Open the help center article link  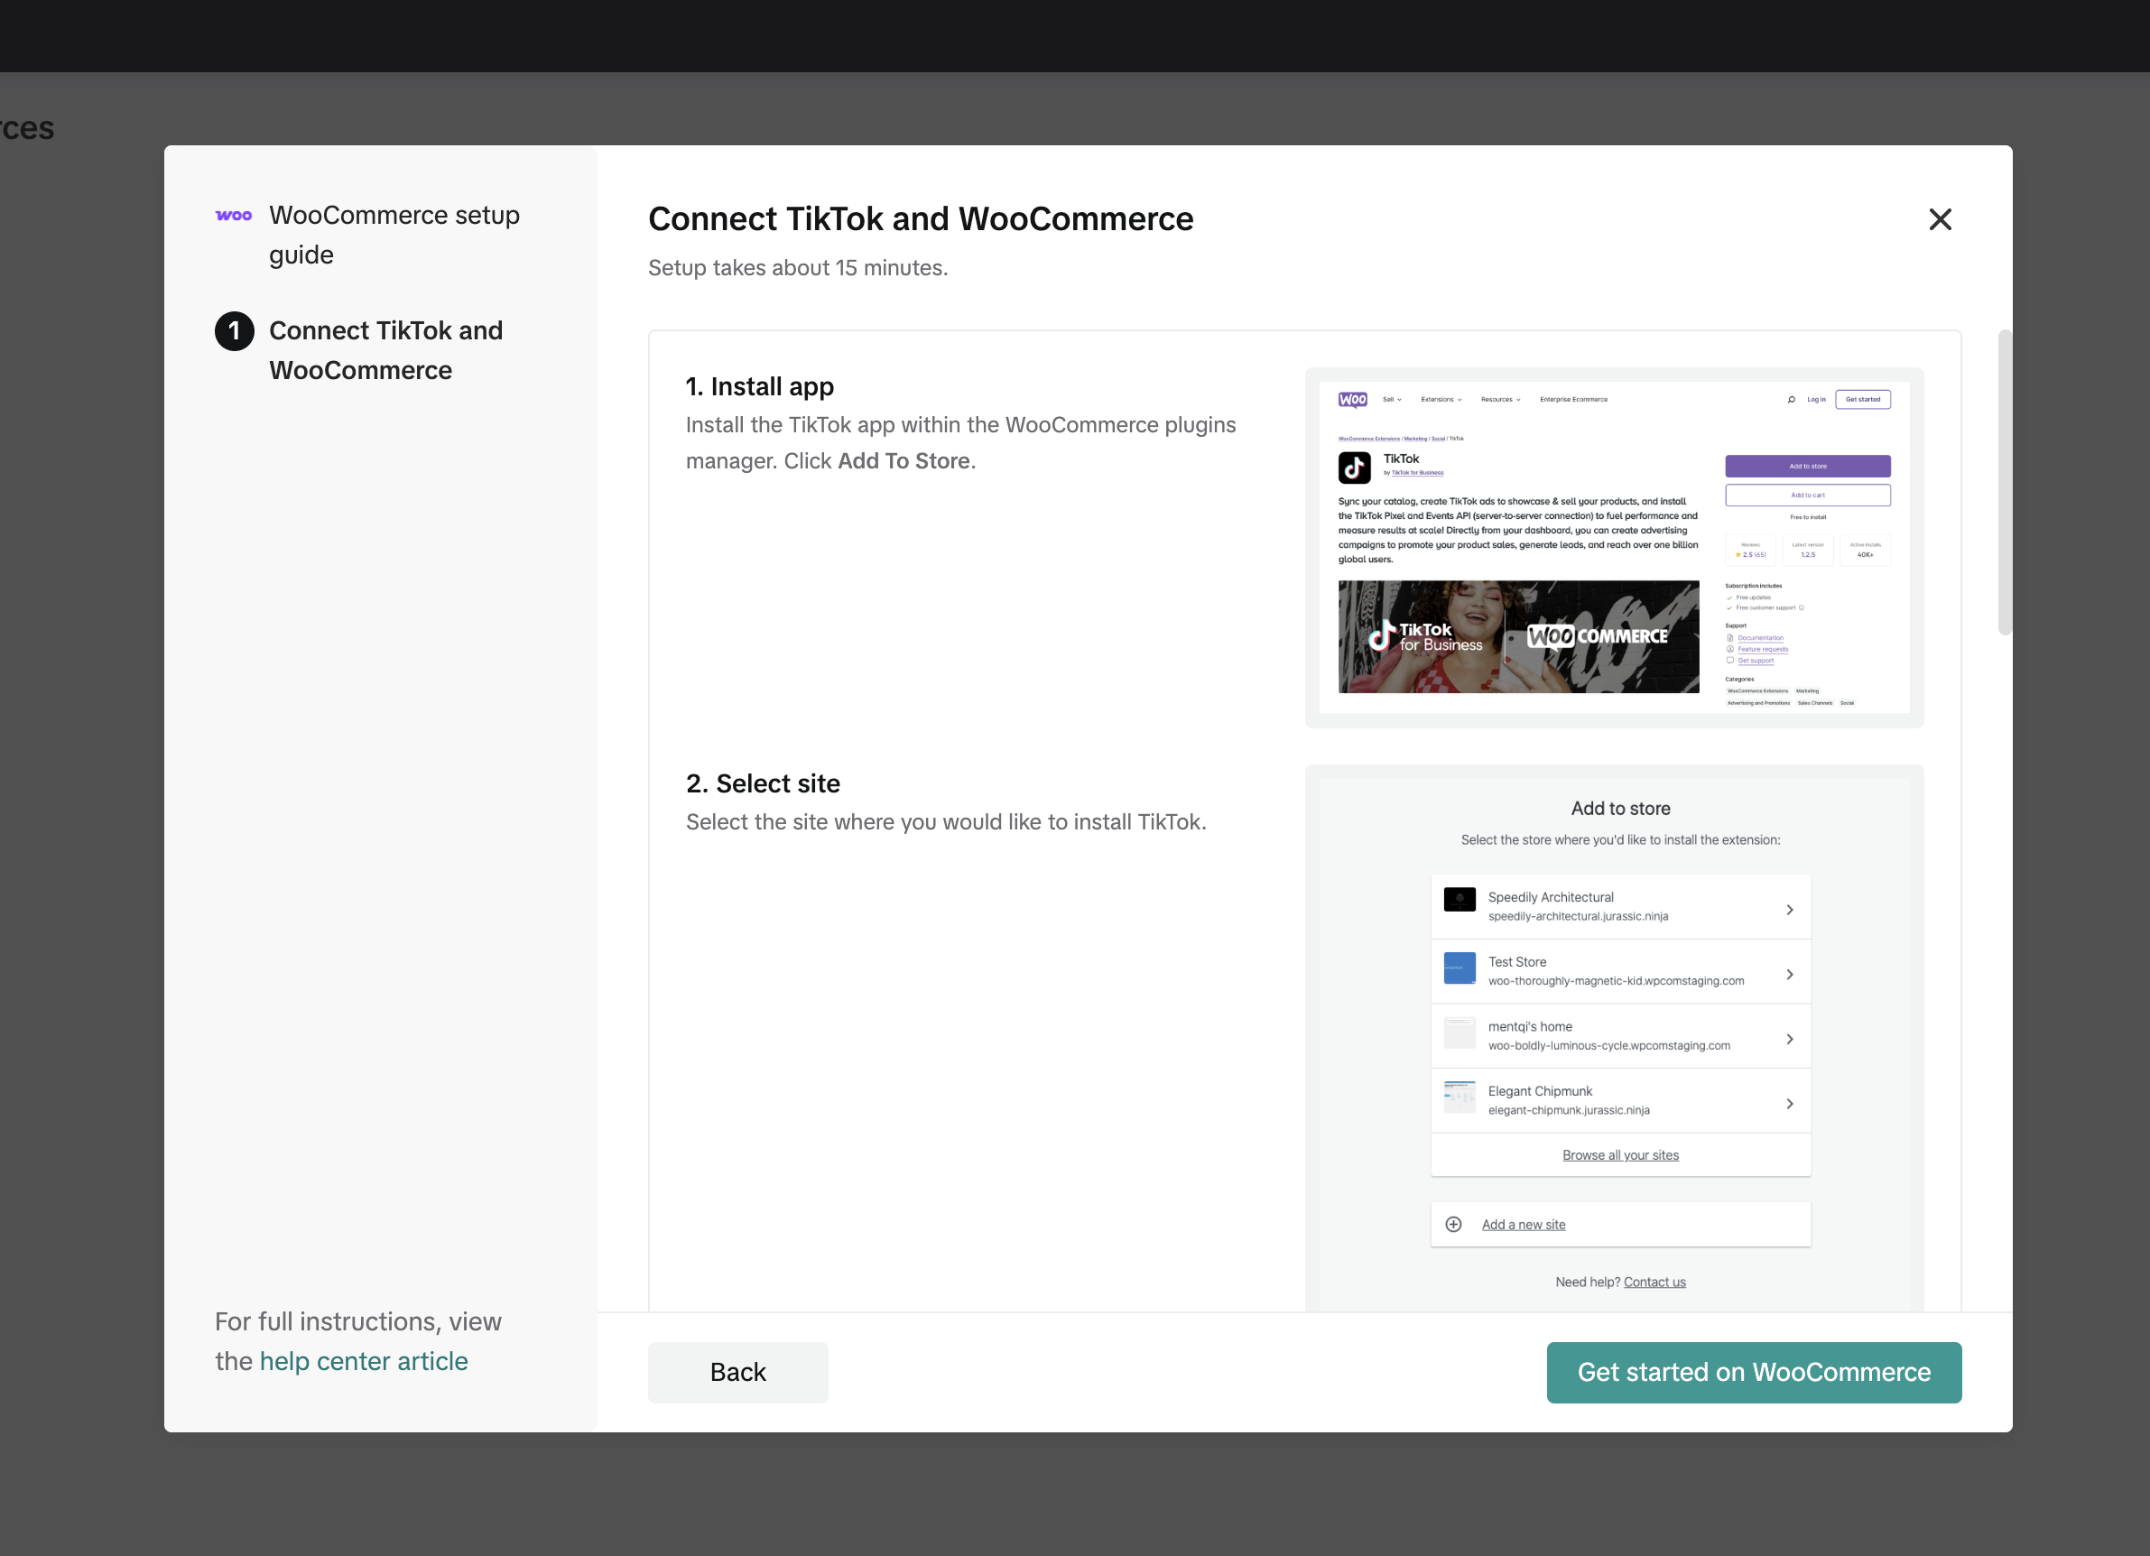point(364,1361)
